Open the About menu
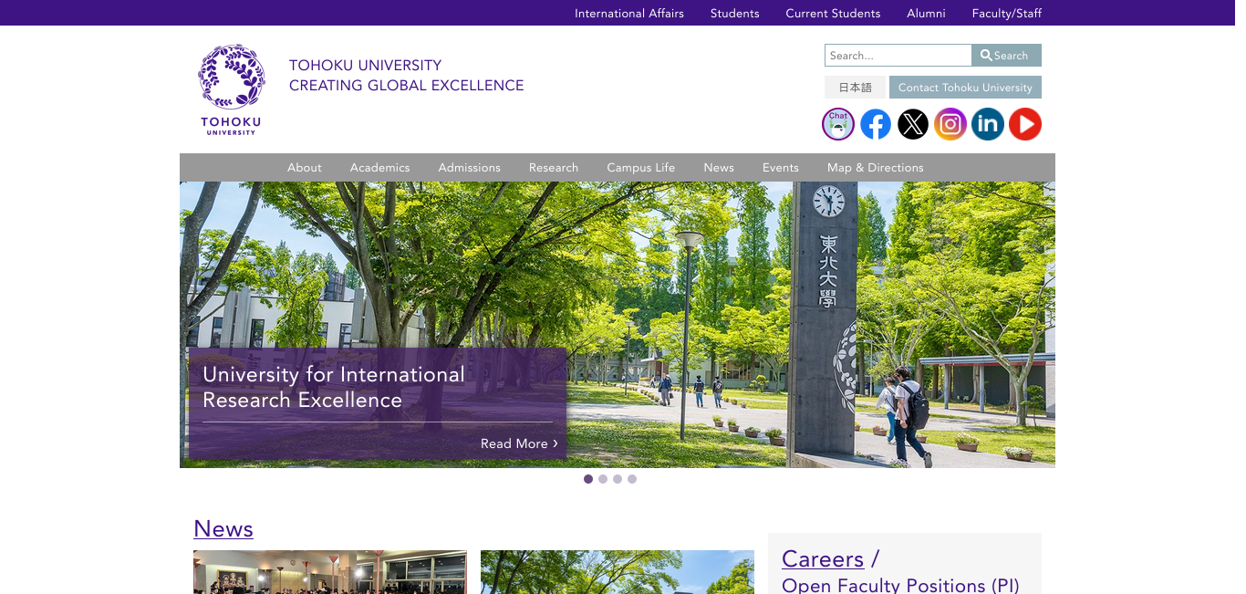 pos(305,168)
